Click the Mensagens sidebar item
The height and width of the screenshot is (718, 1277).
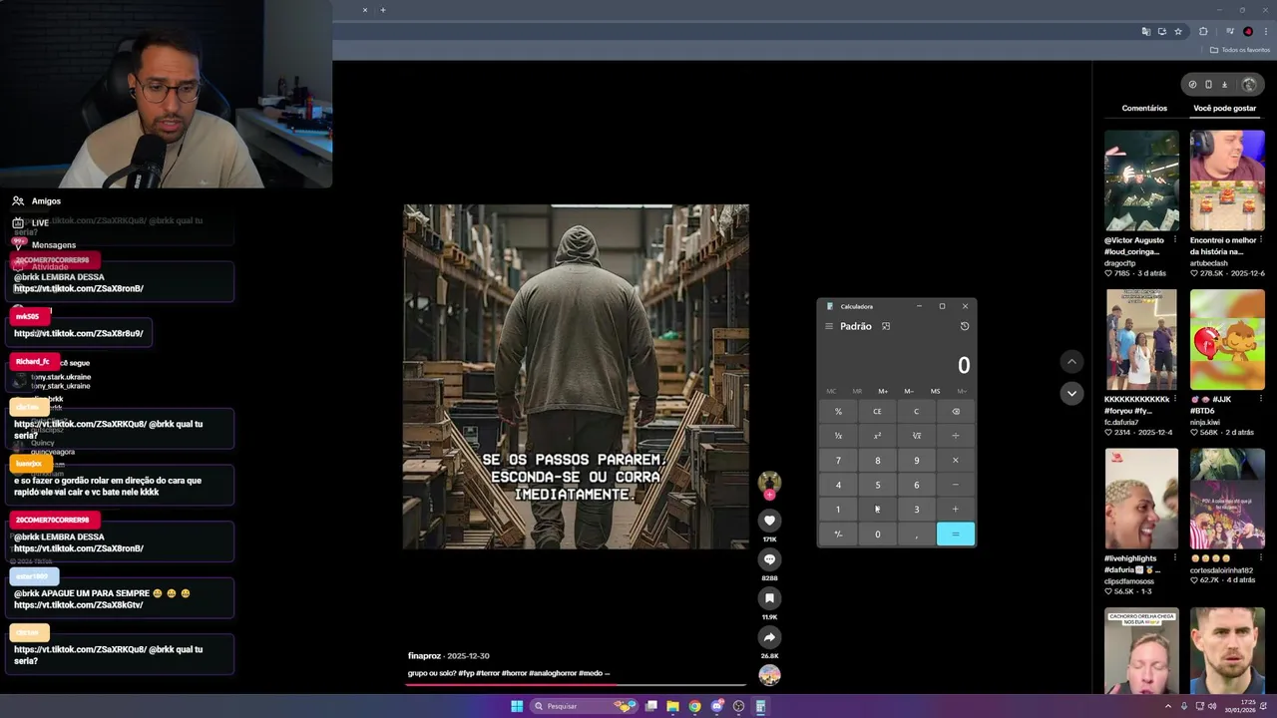tap(44, 244)
